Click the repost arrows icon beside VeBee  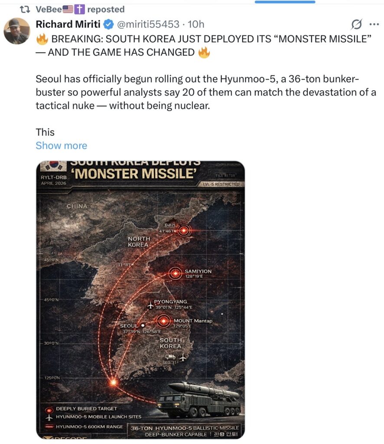25,10
